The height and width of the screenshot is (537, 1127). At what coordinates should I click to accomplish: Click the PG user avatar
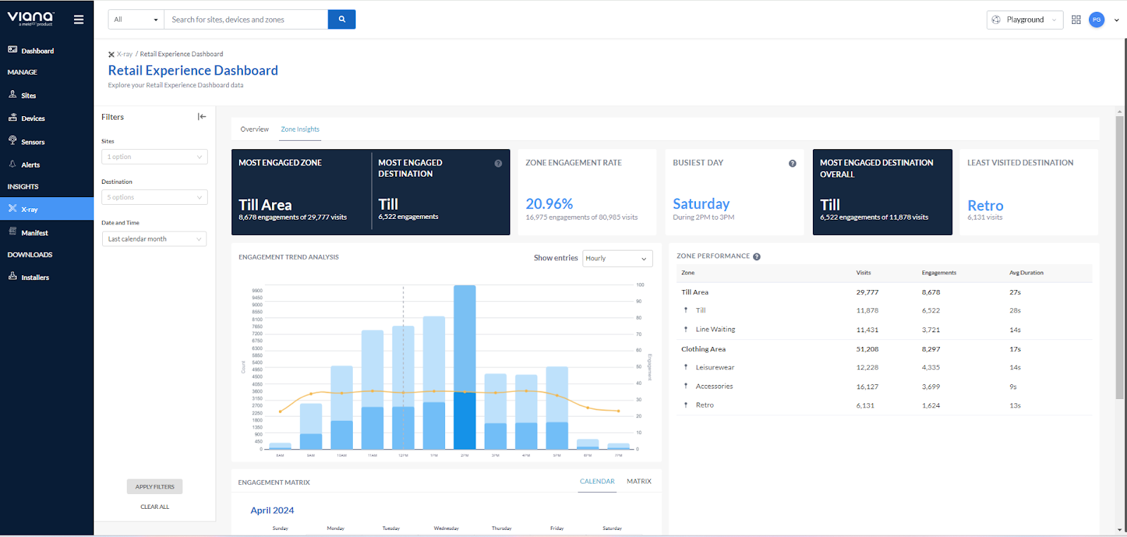tap(1096, 20)
